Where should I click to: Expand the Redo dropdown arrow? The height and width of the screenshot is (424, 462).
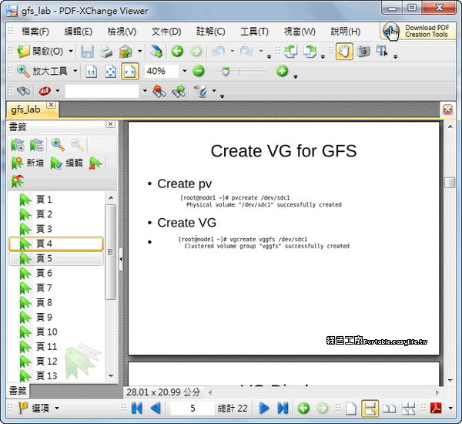pos(261,52)
